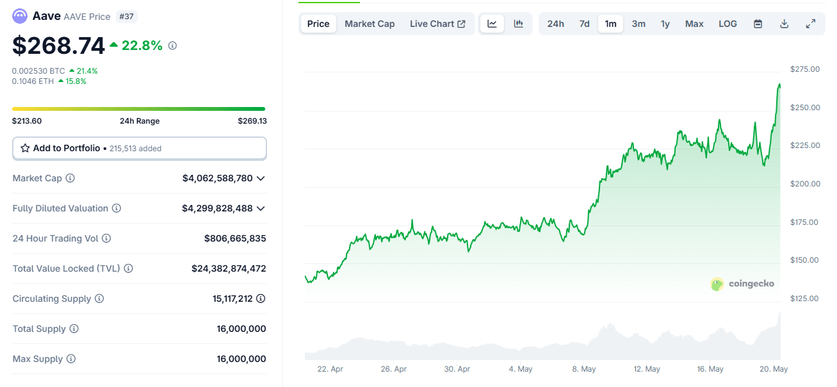This screenshot has width=837, height=387.
Task: Select the Max time range
Action: [x=694, y=24]
